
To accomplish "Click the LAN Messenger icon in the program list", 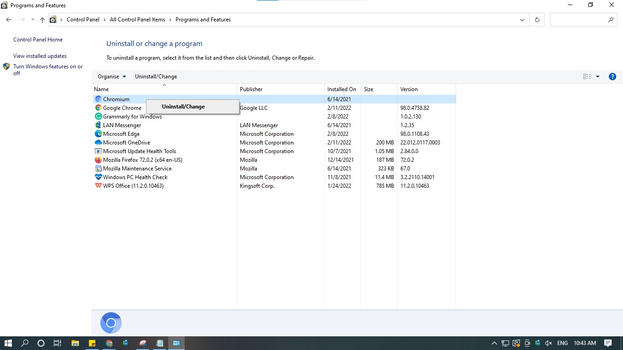I will tap(98, 125).
